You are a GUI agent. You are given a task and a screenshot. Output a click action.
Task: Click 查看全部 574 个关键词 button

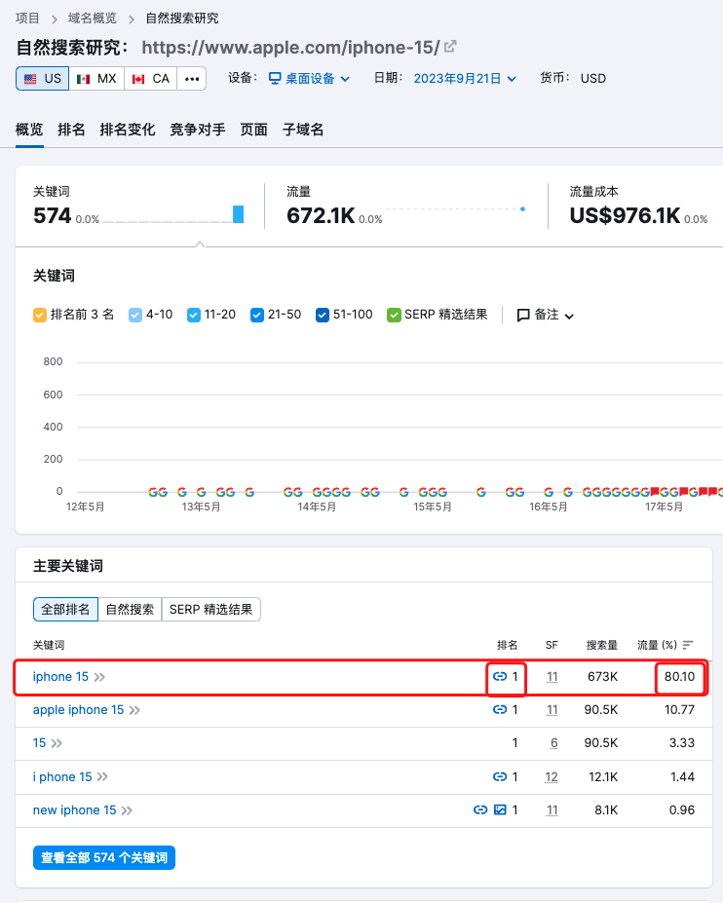[x=104, y=858]
